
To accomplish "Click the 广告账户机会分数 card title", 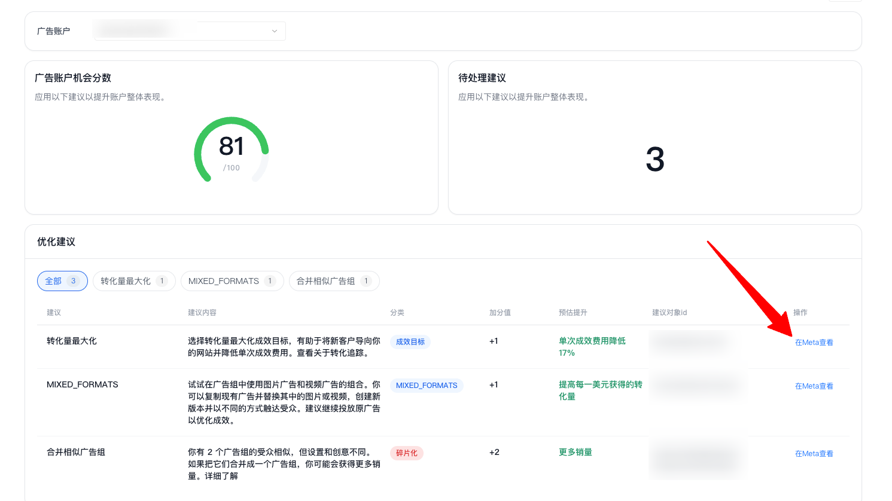I will [73, 78].
